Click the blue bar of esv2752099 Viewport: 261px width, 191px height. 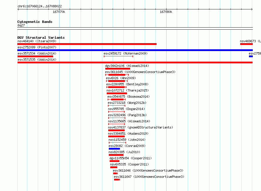click(135, 50)
